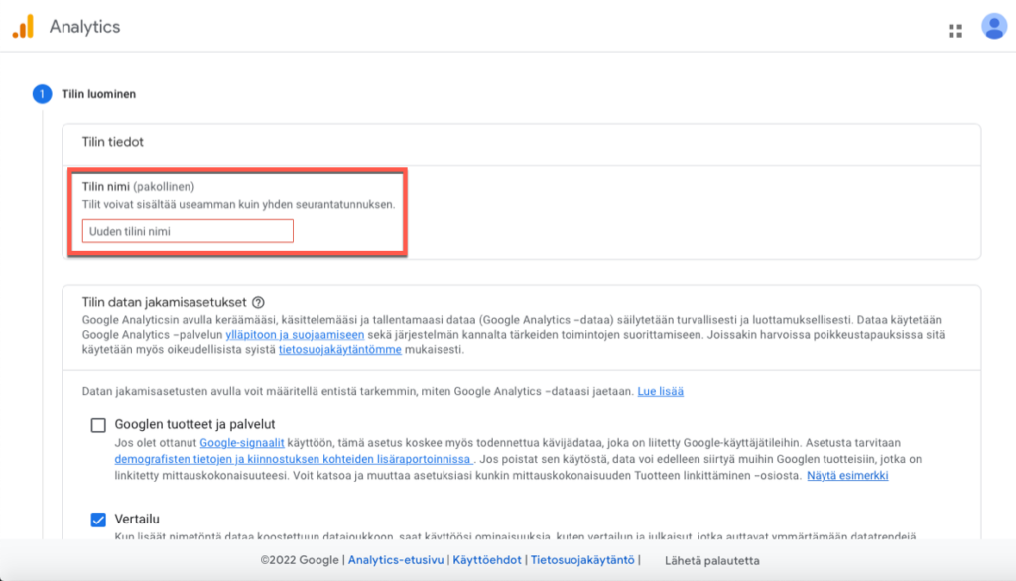Screen dimensions: 1016x581
Task: Open the 'demografisten tietojen' reporting link
Action: [293, 459]
